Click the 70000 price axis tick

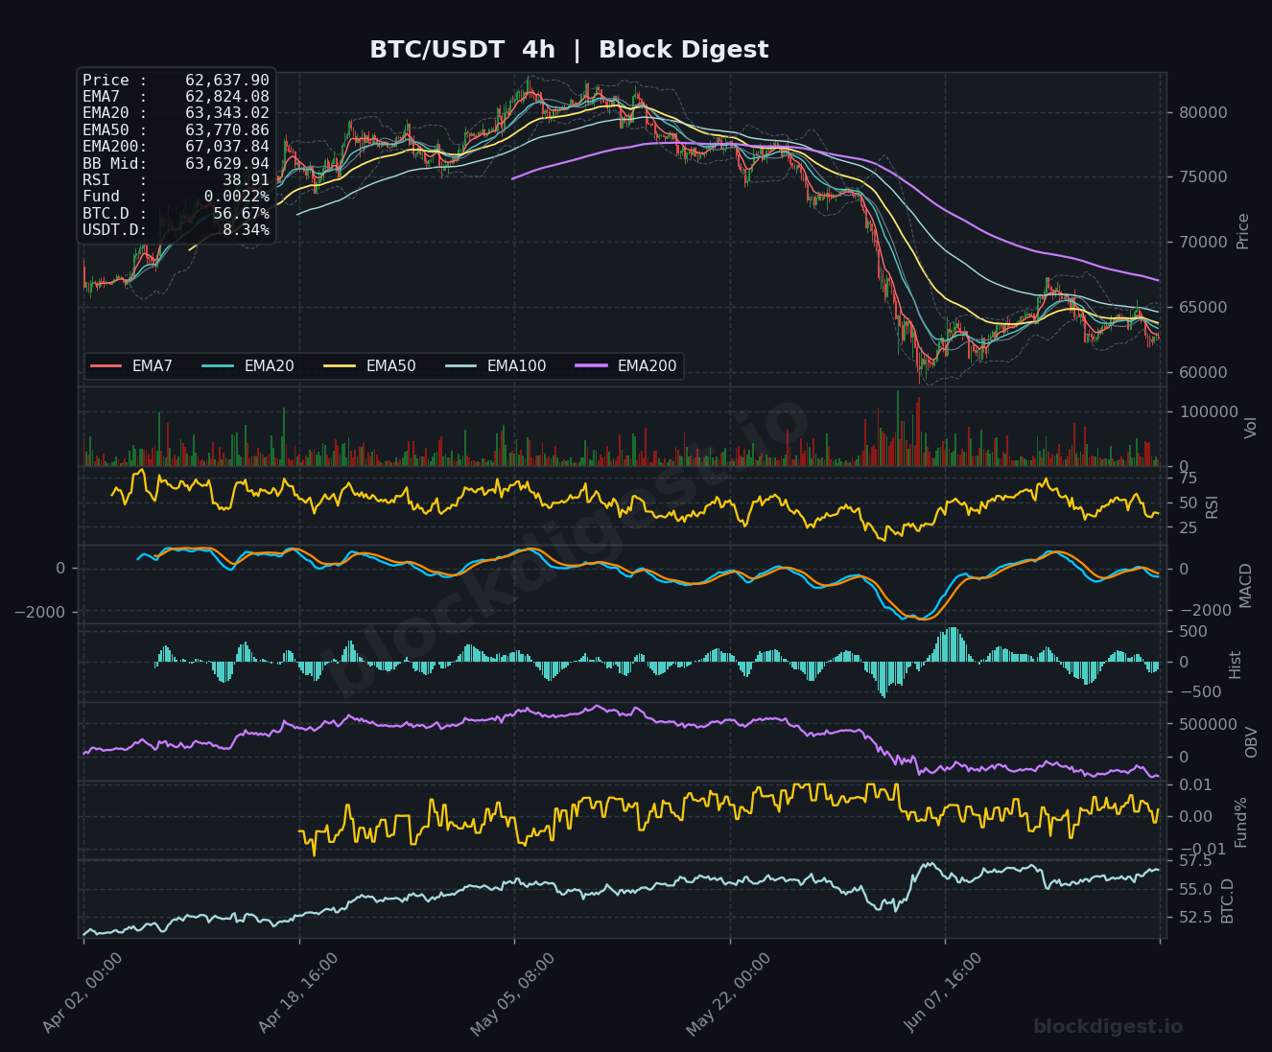coord(1203,242)
